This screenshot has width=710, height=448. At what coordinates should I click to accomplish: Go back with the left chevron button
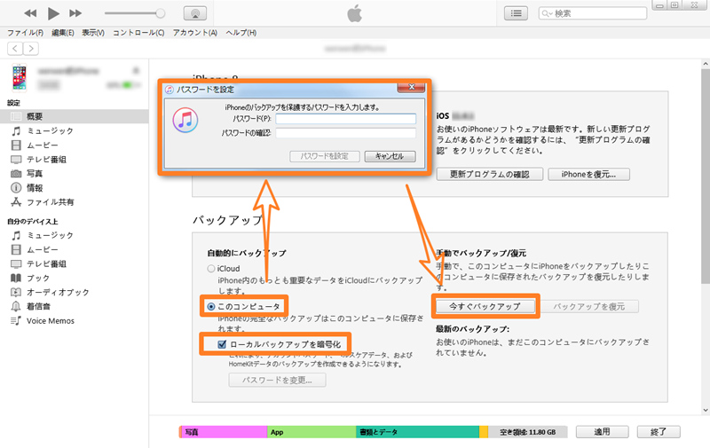point(15,49)
